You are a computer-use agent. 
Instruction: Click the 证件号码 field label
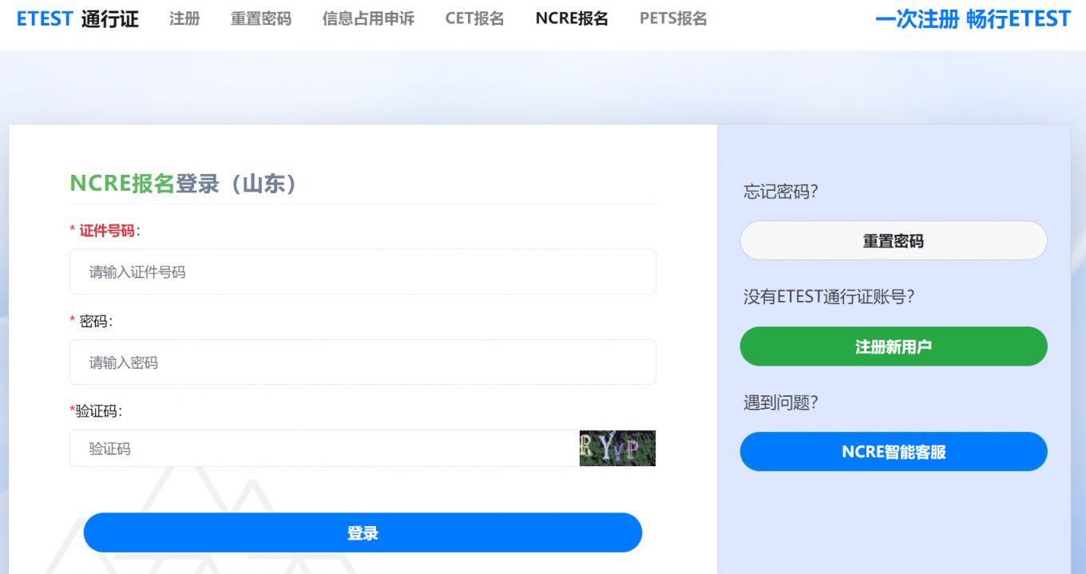click(107, 231)
